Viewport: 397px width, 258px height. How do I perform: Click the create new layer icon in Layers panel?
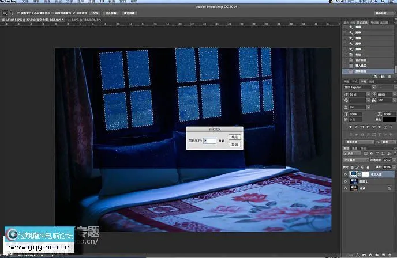point(384,254)
